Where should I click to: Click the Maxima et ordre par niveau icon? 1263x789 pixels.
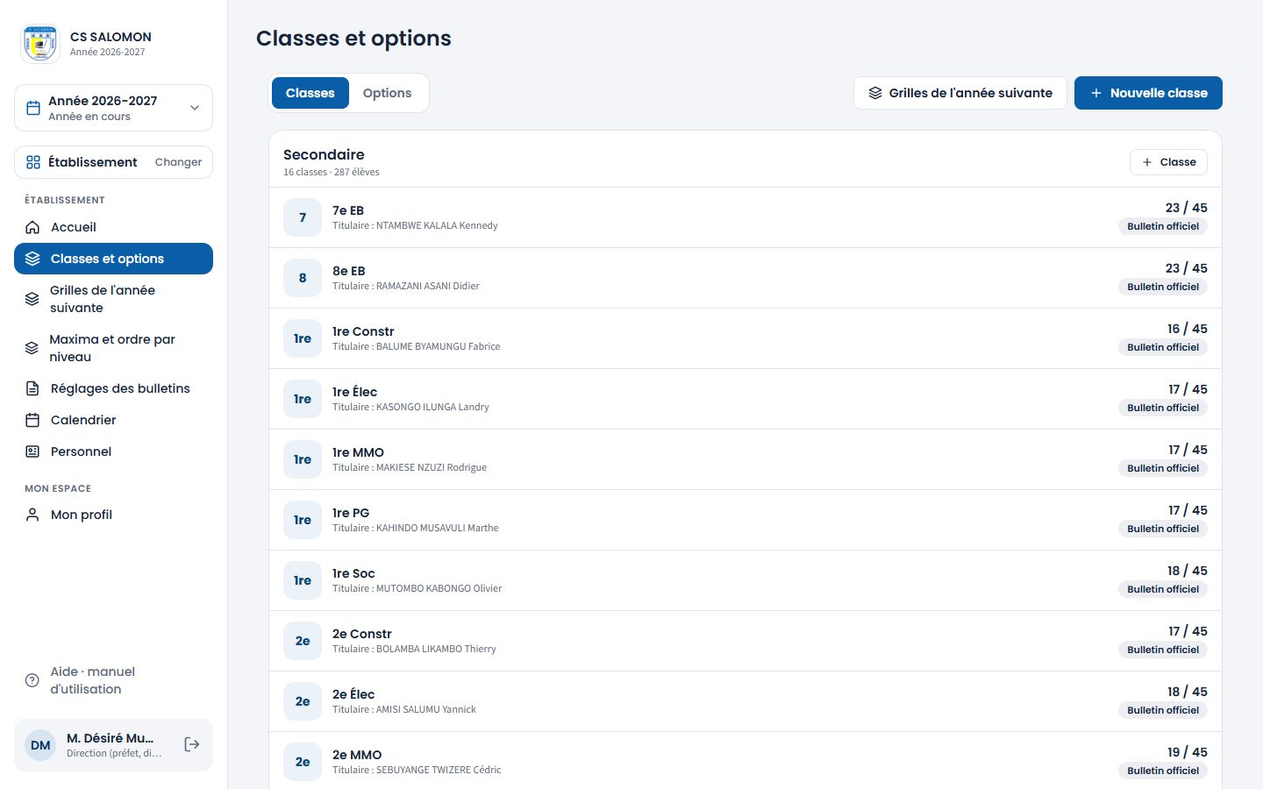tap(32, 348)
